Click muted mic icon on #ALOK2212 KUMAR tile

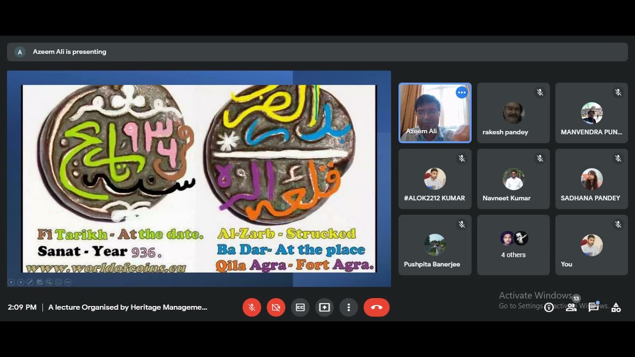(x=462, y=158)
